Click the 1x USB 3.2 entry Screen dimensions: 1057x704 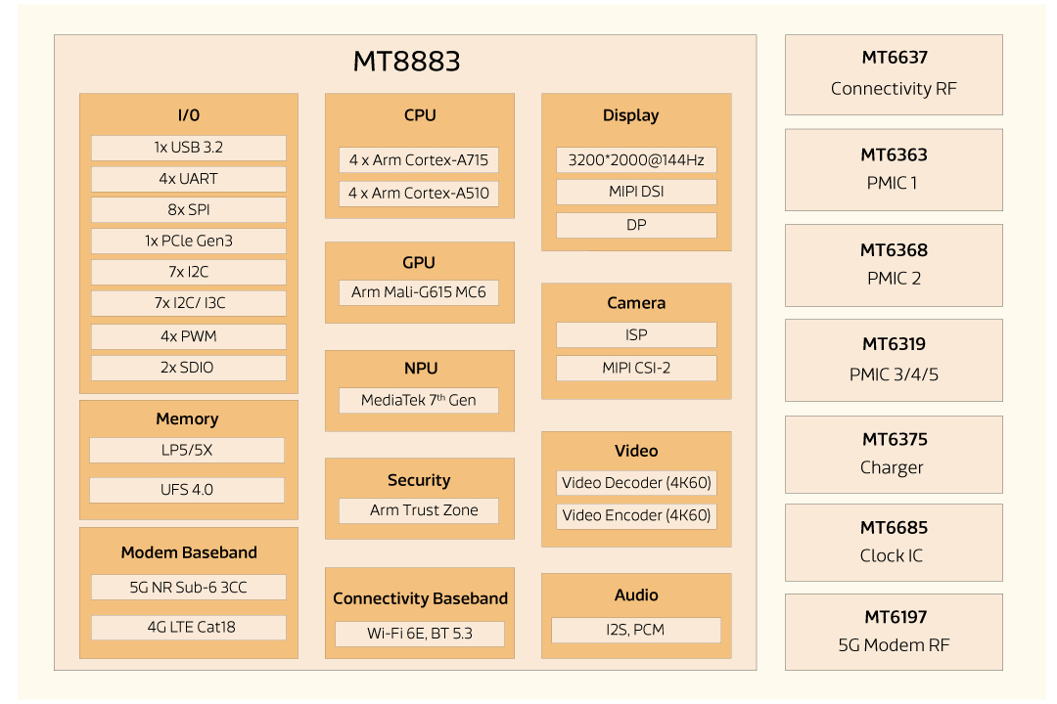189,148
